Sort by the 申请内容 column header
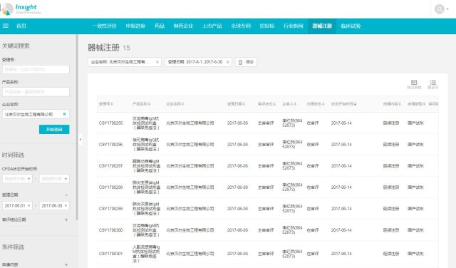Screen dimensions: 456x268 pyautogui.click(x=392, y=104)
